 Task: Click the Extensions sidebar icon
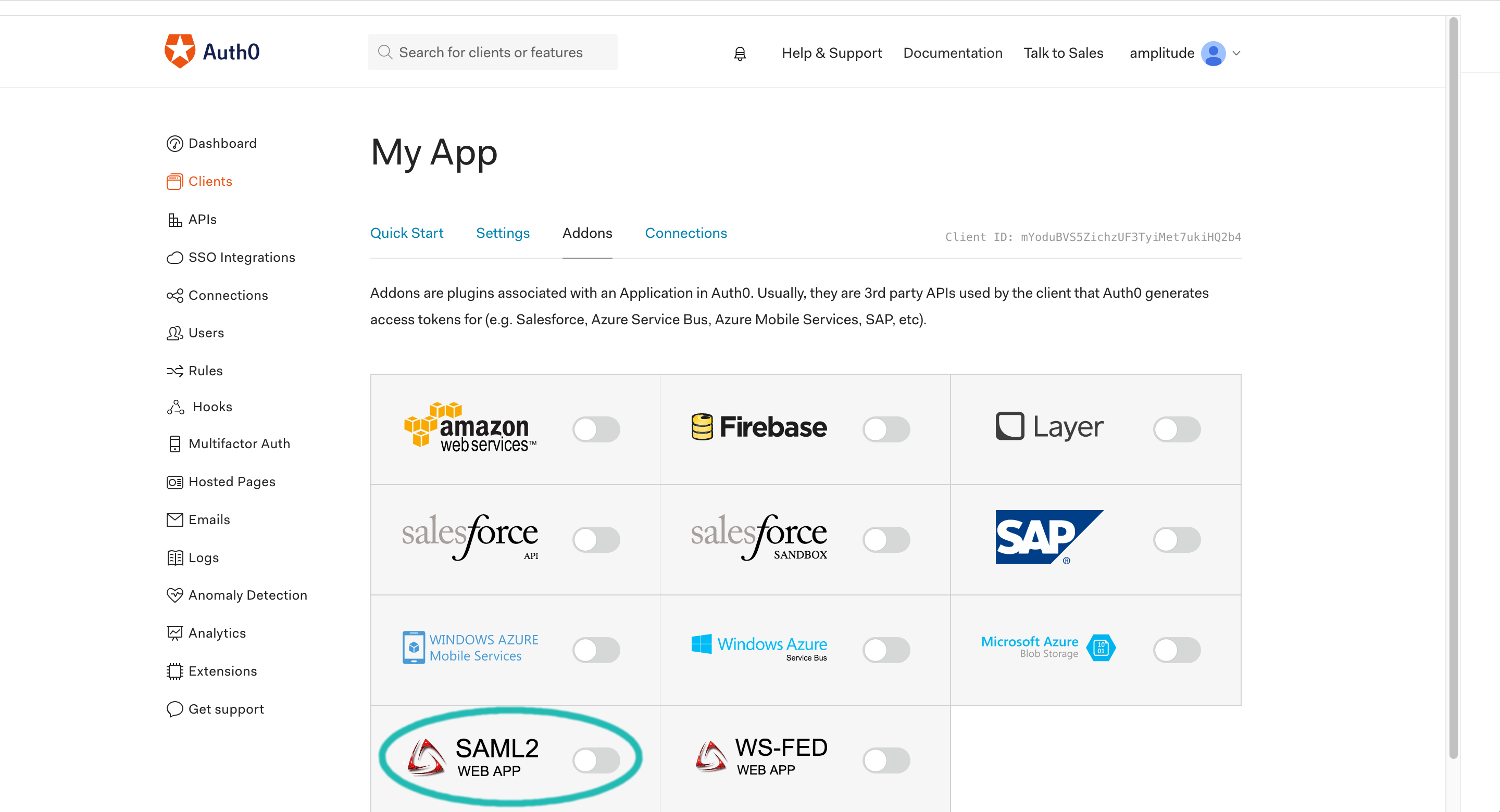tap(175, 670)
